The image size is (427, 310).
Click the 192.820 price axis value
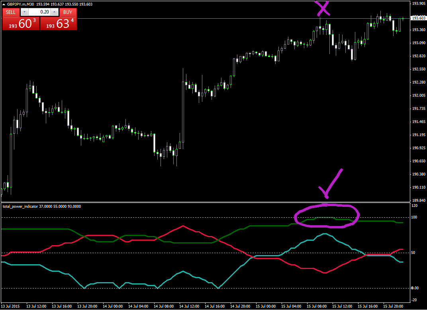pyautogui.click(x=419, y=56)
